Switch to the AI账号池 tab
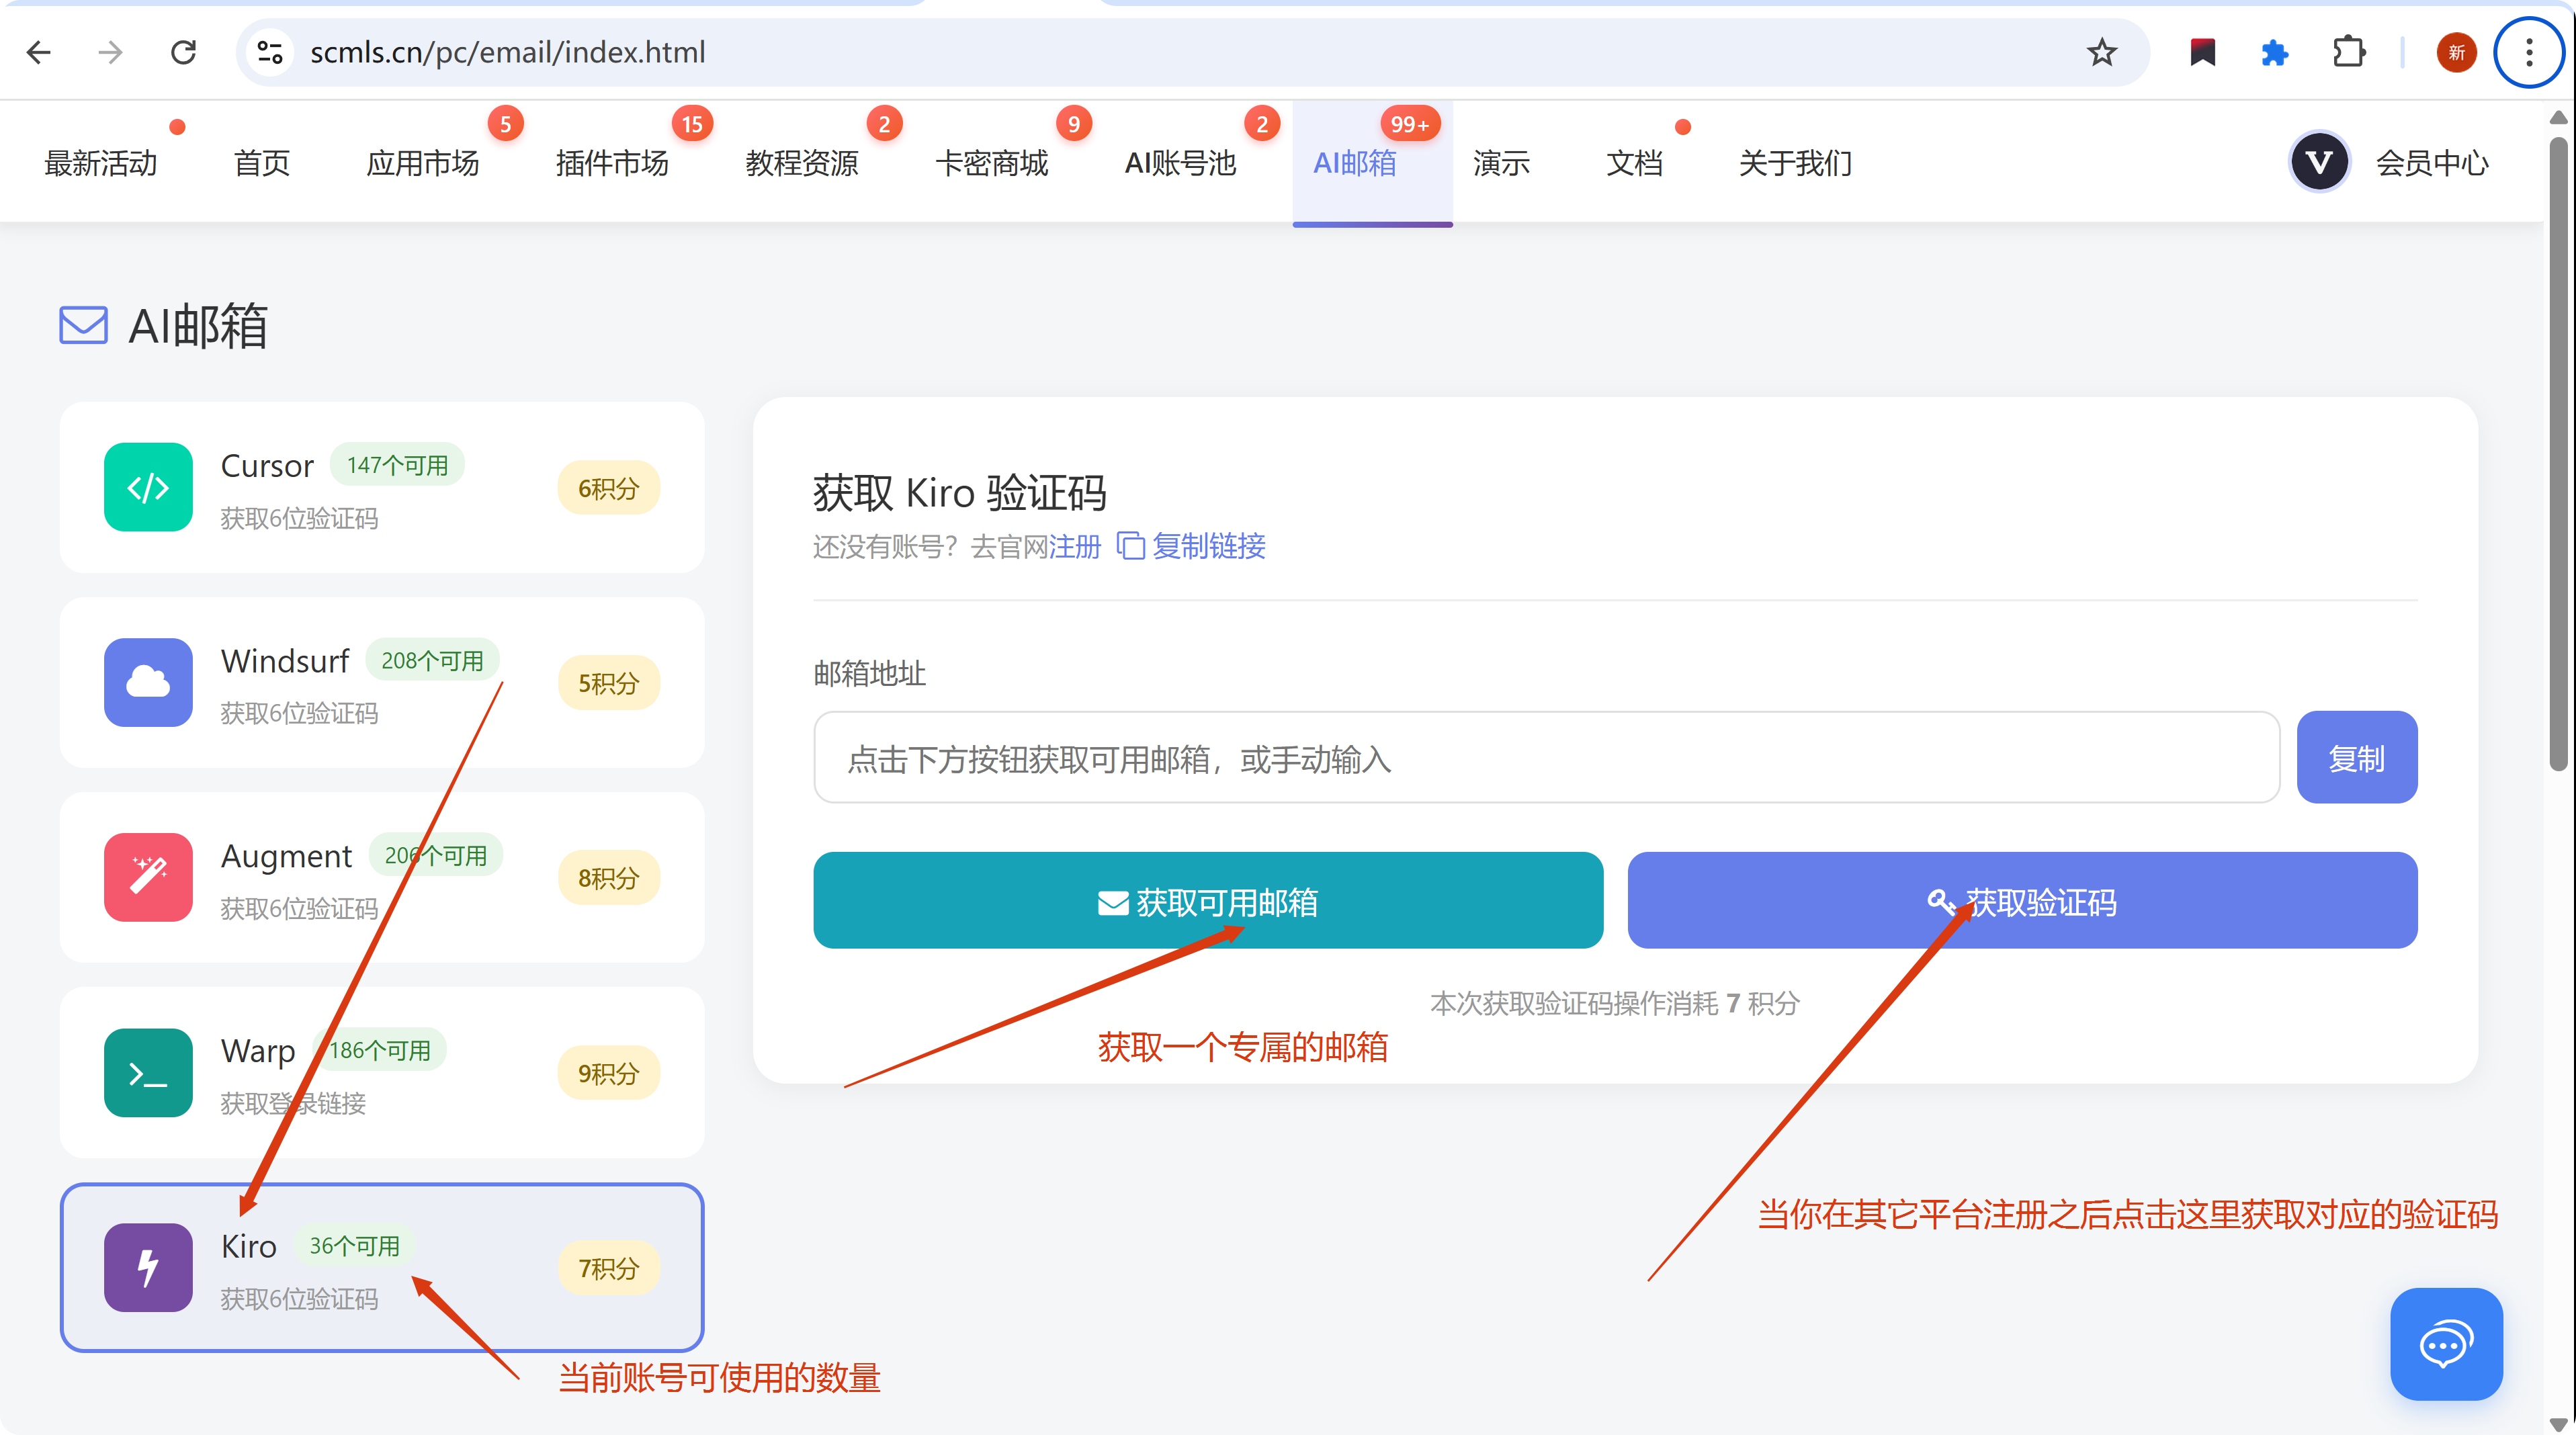Screen dimensions: 2576x1435 [x=1180, y=163]
